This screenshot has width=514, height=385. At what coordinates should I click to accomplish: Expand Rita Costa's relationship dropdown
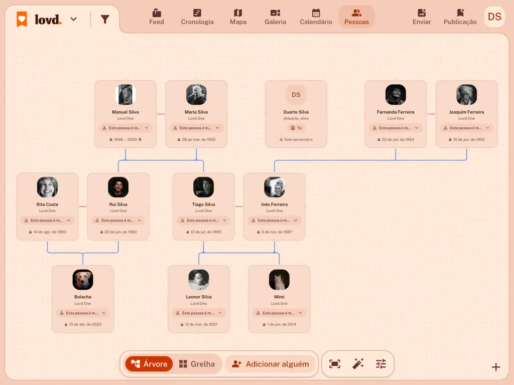[48, 221]
